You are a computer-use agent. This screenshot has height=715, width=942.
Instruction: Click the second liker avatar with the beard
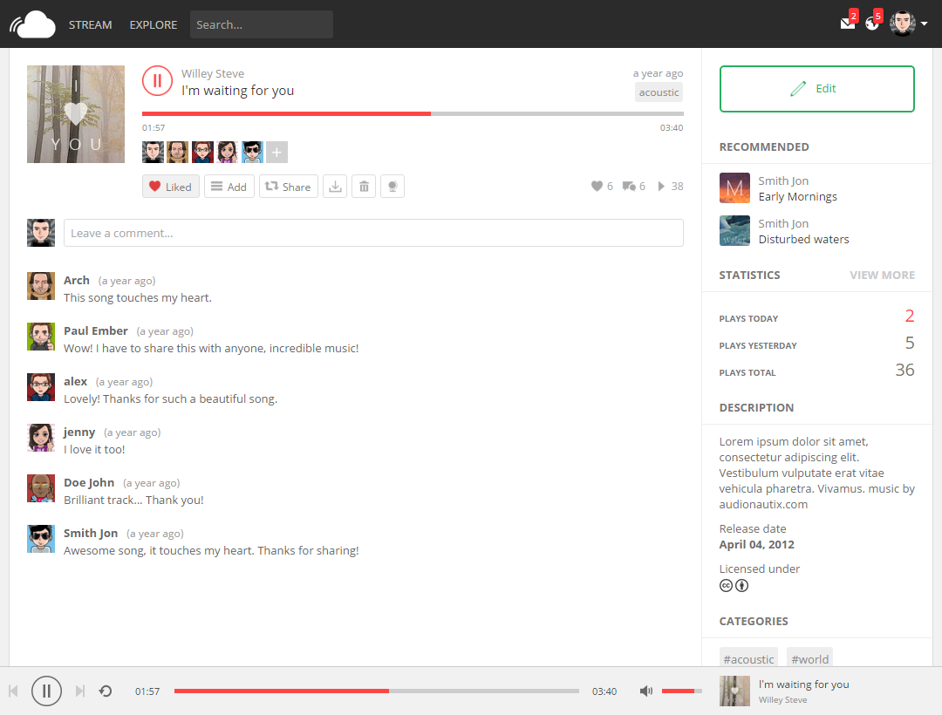(178, 152)
